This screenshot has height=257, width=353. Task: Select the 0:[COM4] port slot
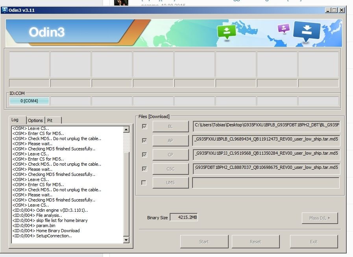[x=29, y=101]
